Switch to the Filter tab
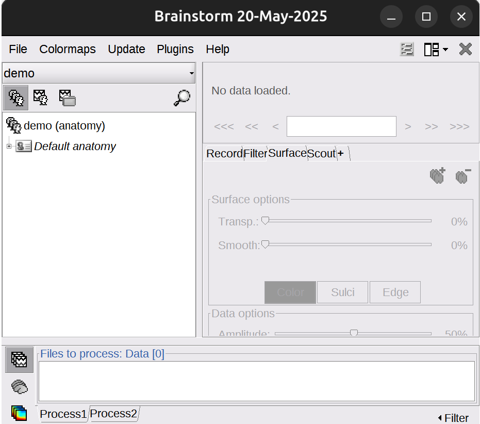The width and height of the screenshot is (480, 424). click(255, 154)
